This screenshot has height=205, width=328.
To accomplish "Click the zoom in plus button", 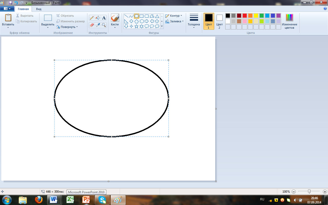I will 325,192.
